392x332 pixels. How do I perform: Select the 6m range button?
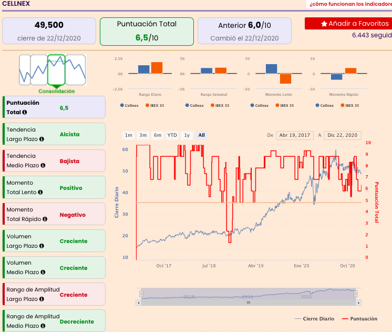pyautogui.click(x=158, y=135)
